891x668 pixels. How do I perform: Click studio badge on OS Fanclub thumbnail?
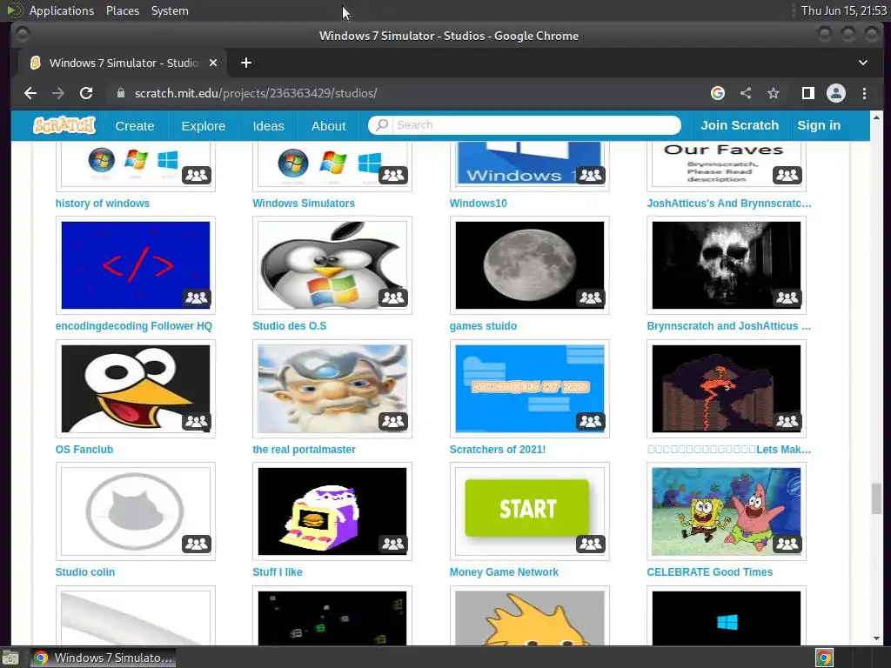pos(197,421)
